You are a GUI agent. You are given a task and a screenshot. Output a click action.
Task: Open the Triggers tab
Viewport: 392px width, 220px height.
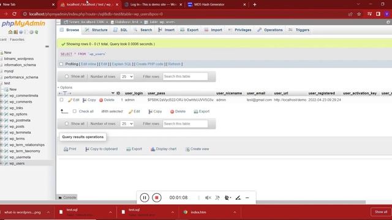(x=299, y=30)
